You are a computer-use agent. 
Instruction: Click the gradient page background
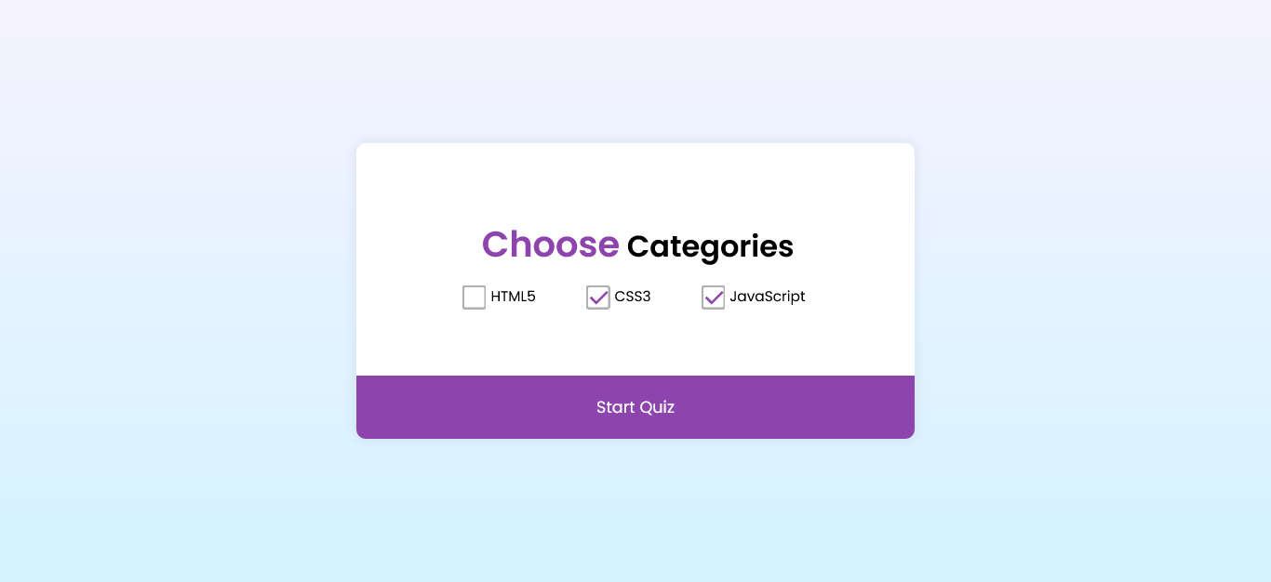pos(140,93)
